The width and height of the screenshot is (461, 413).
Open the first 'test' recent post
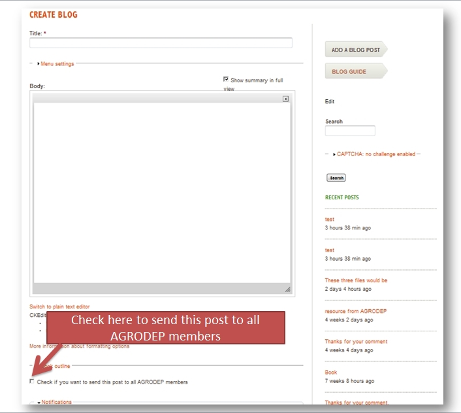[x=329, y=220]
